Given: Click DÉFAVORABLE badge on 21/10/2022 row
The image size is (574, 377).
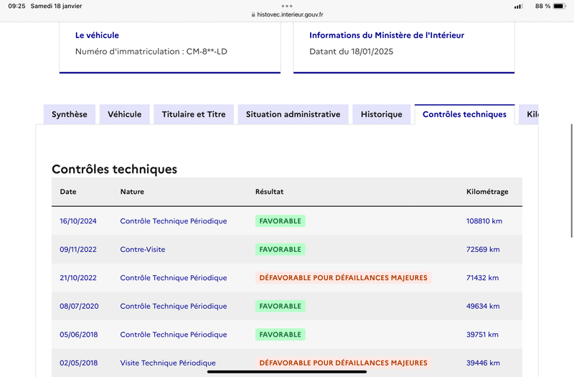Looking at the screenshot, I should pyautogui.click(x=343, y=278).
